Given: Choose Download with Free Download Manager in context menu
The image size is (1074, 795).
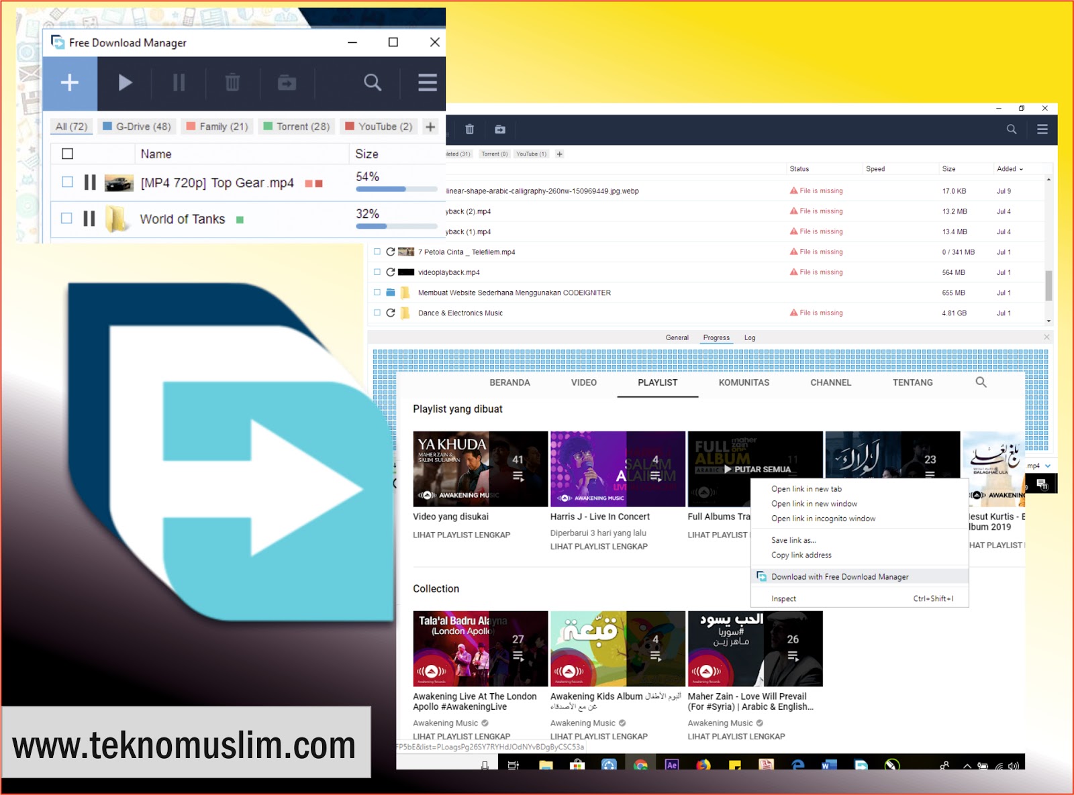Looking at the screenshot, I should [x=860, y=576].
